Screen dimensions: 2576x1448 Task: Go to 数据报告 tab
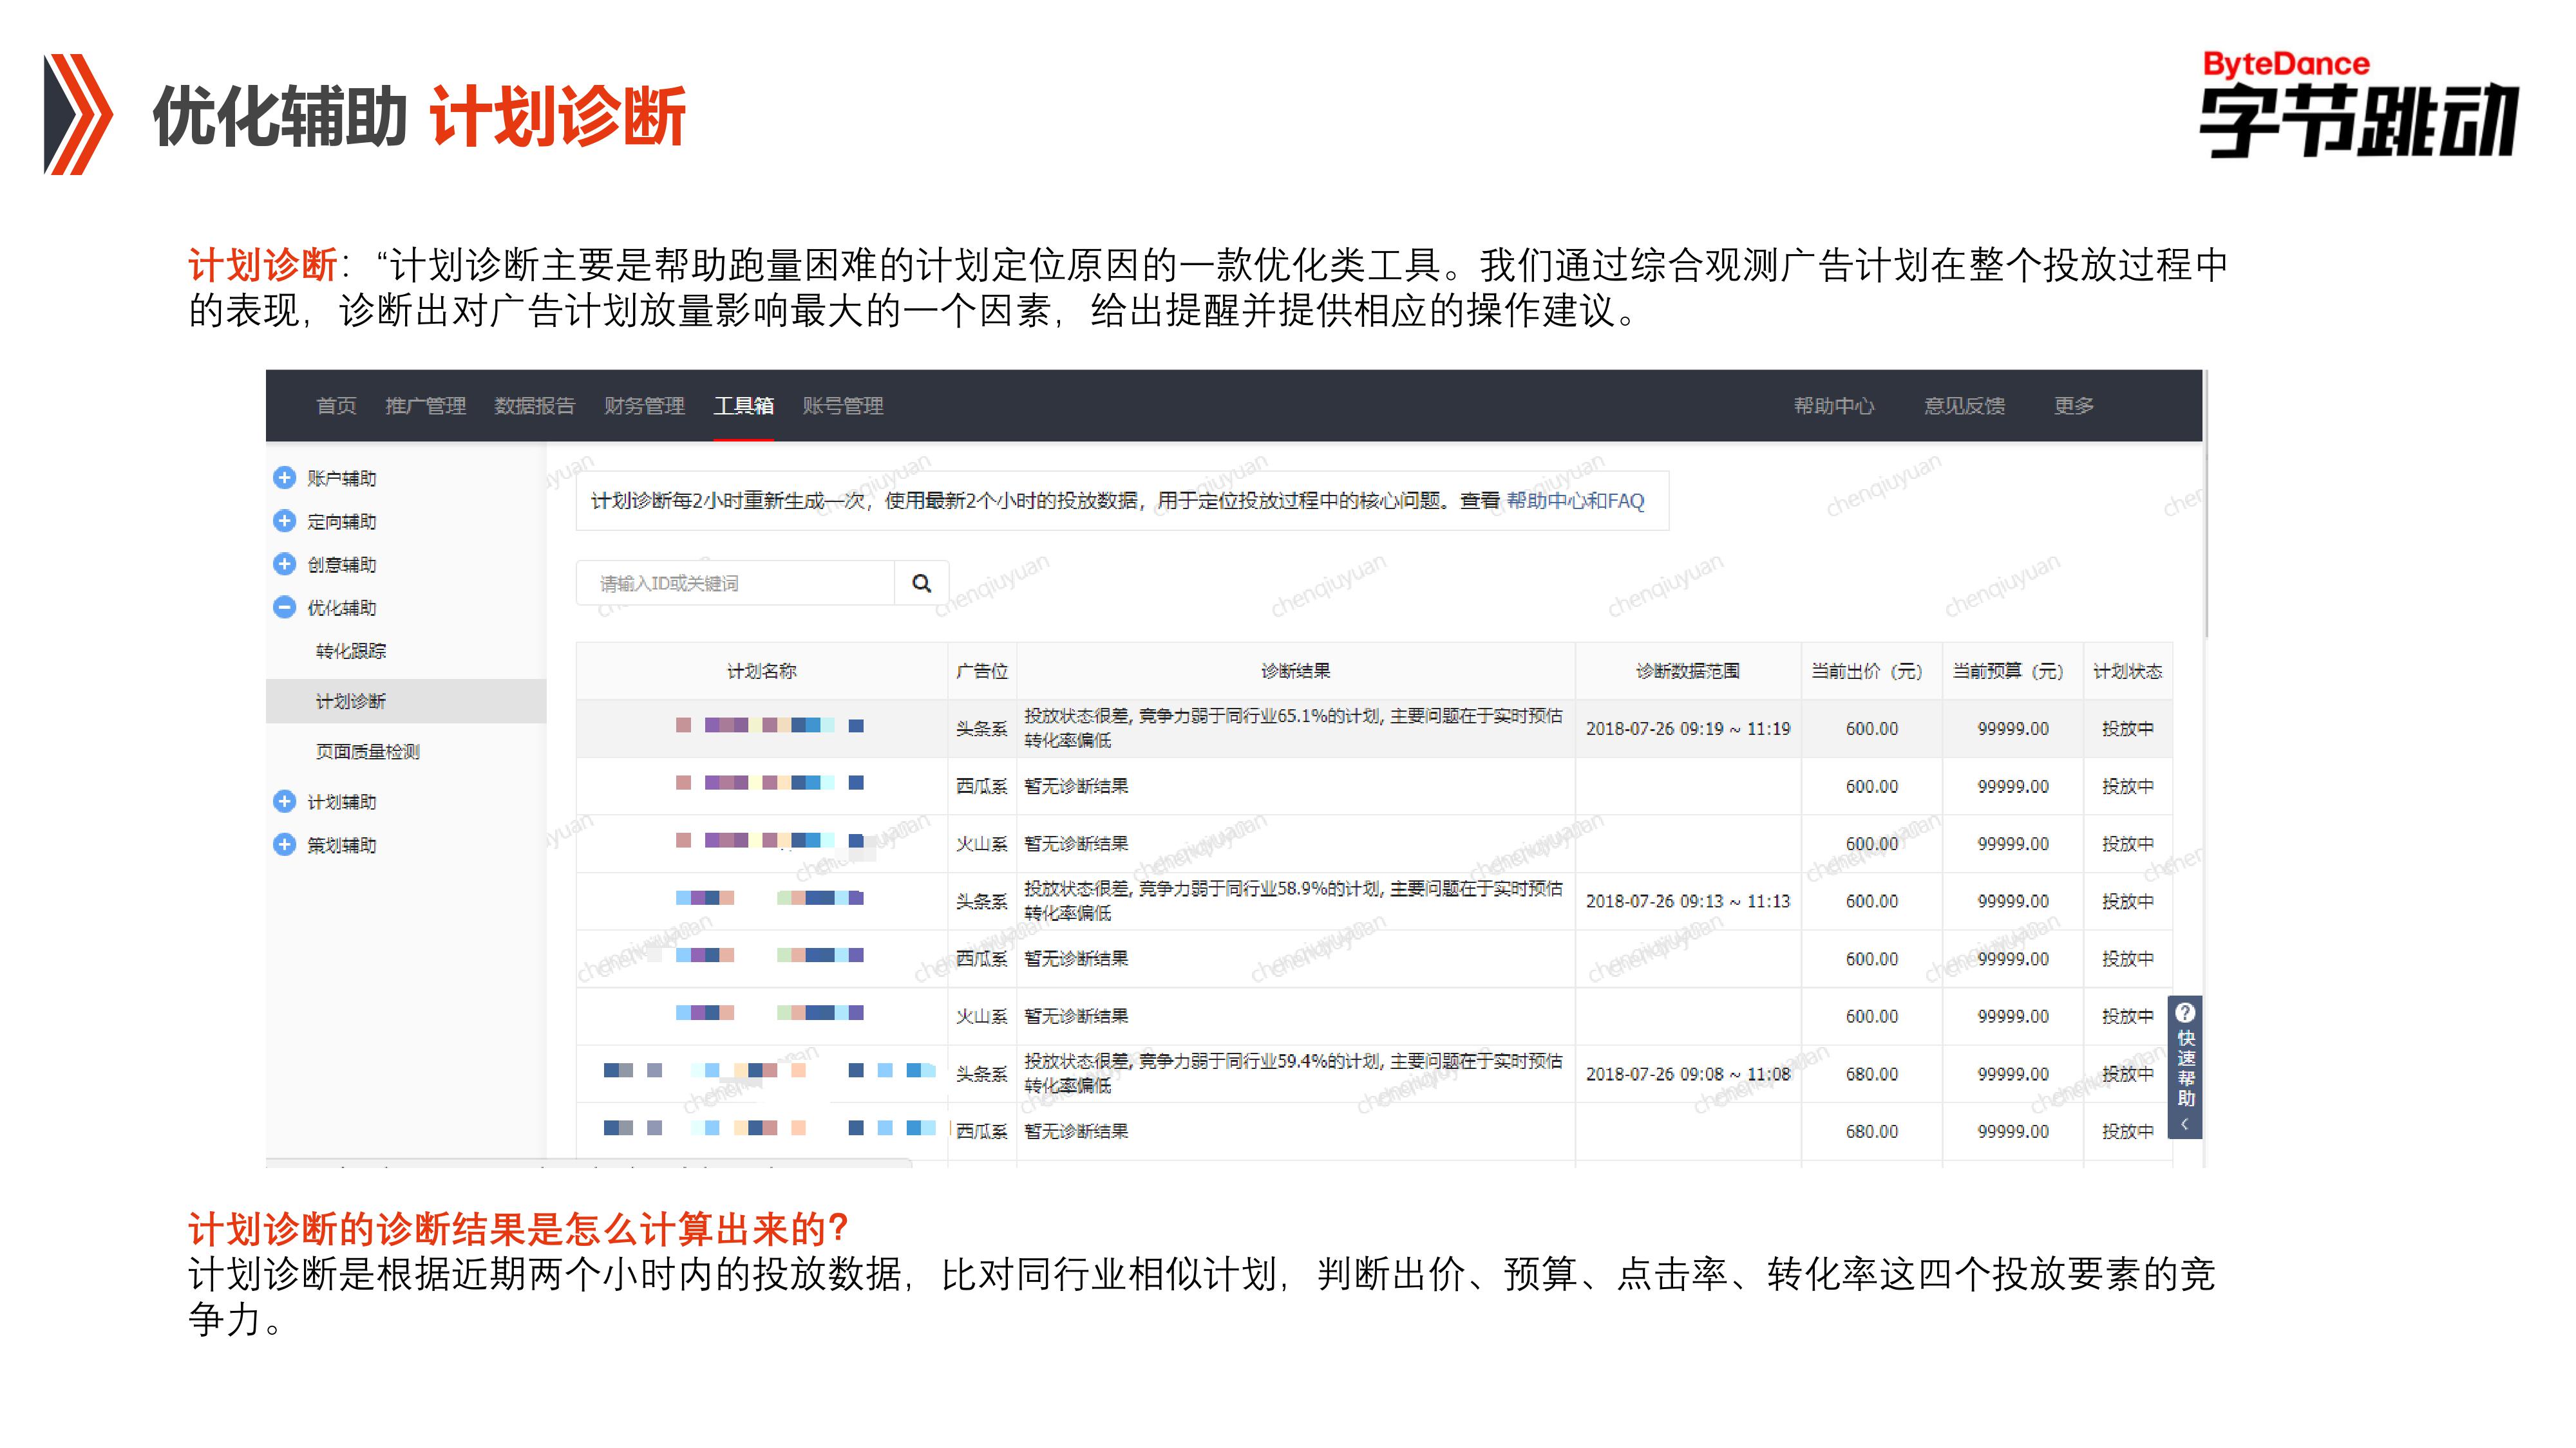[x=534, y=405]
